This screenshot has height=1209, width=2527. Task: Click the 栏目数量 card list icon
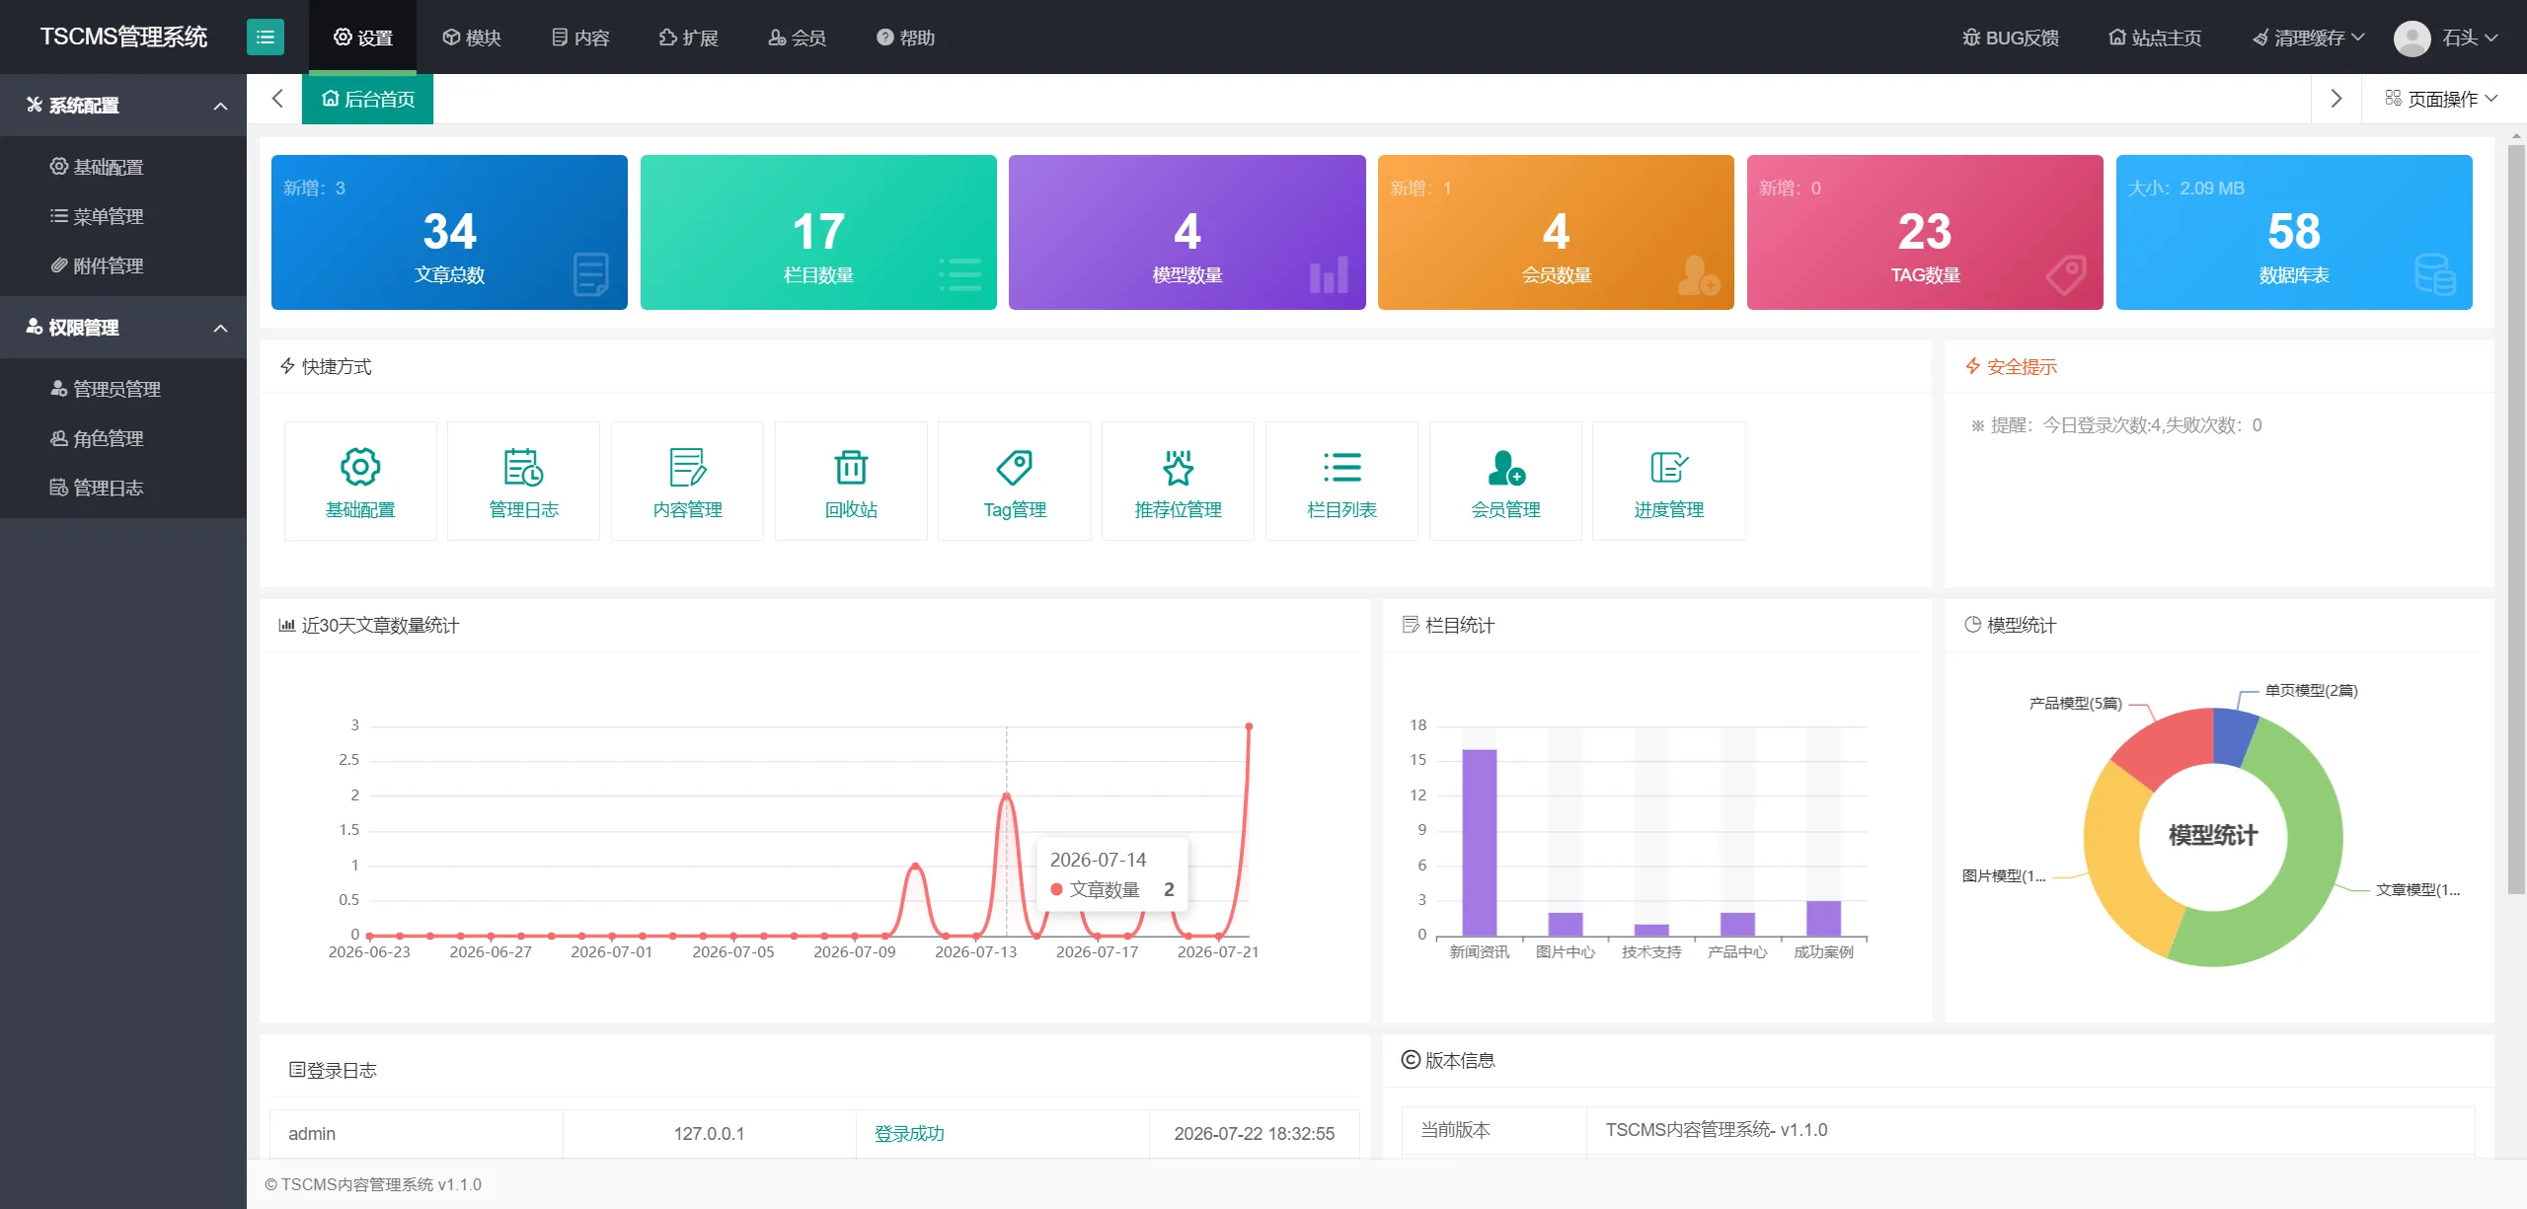point(959,274)
